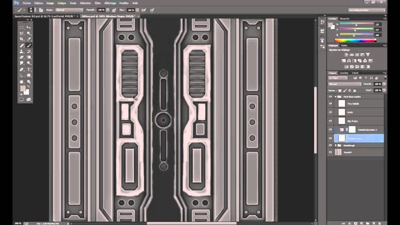The height and width of the screenshot is (225, 400).
Task: Select the Hand tool
Action: [x=21, y=81]
